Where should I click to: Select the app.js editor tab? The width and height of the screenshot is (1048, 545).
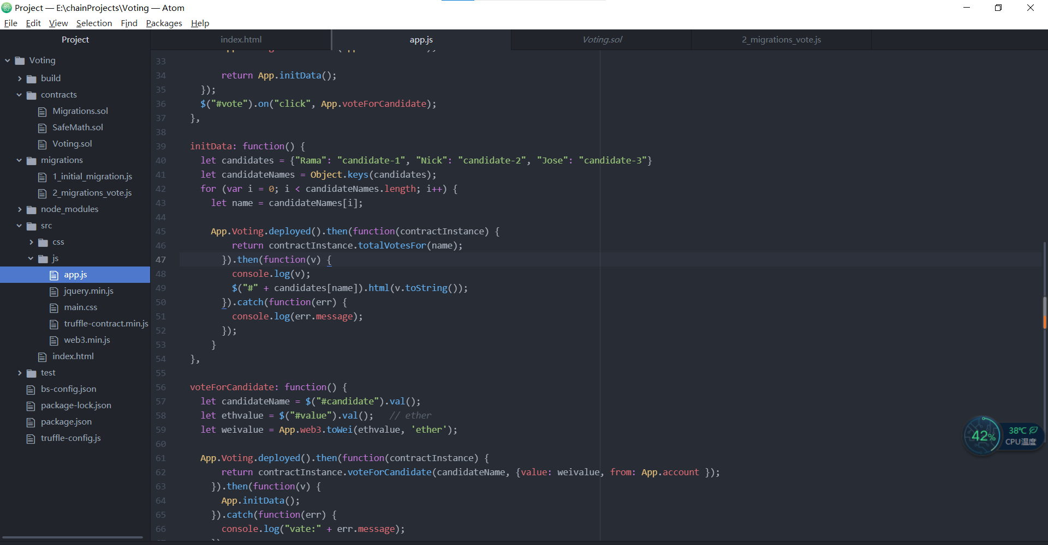[x=421, y=40]
